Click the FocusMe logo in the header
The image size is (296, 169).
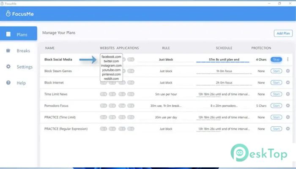click(x=19, y=14)
